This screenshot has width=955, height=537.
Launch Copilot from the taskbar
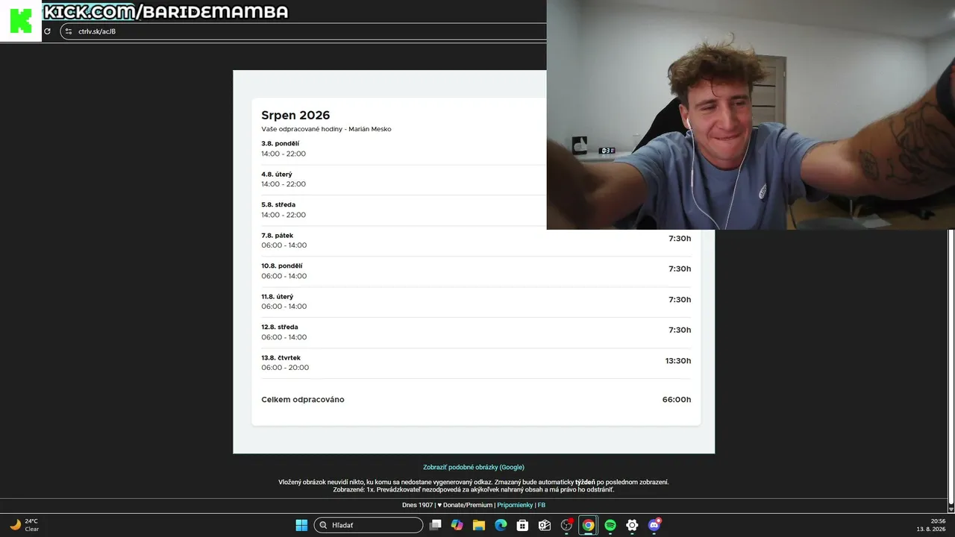point(457,525)
